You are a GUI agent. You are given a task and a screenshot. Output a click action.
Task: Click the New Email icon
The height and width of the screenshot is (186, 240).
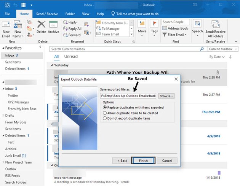click(6, 24)
